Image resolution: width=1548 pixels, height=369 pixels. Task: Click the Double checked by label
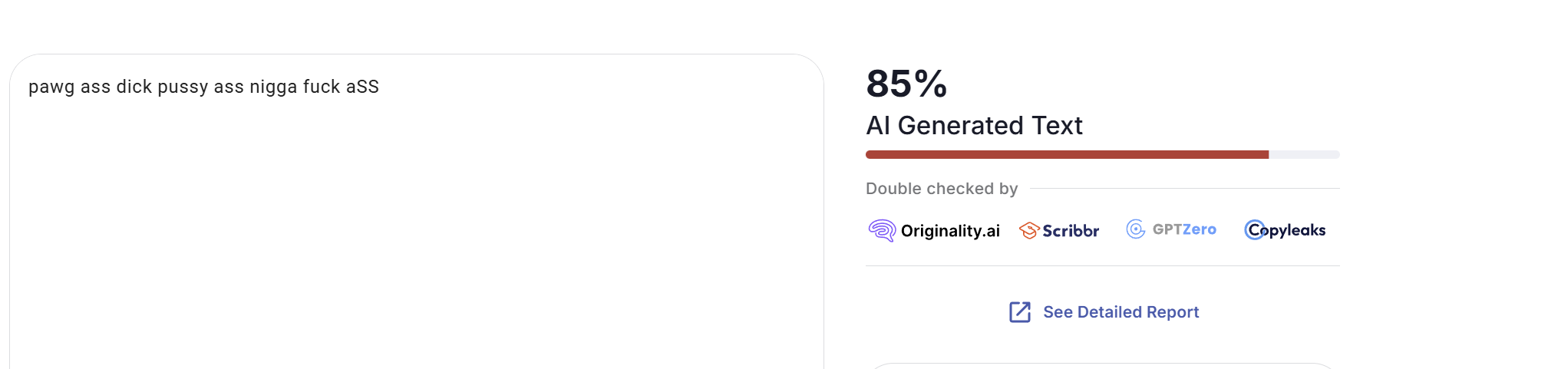point(942,189)
